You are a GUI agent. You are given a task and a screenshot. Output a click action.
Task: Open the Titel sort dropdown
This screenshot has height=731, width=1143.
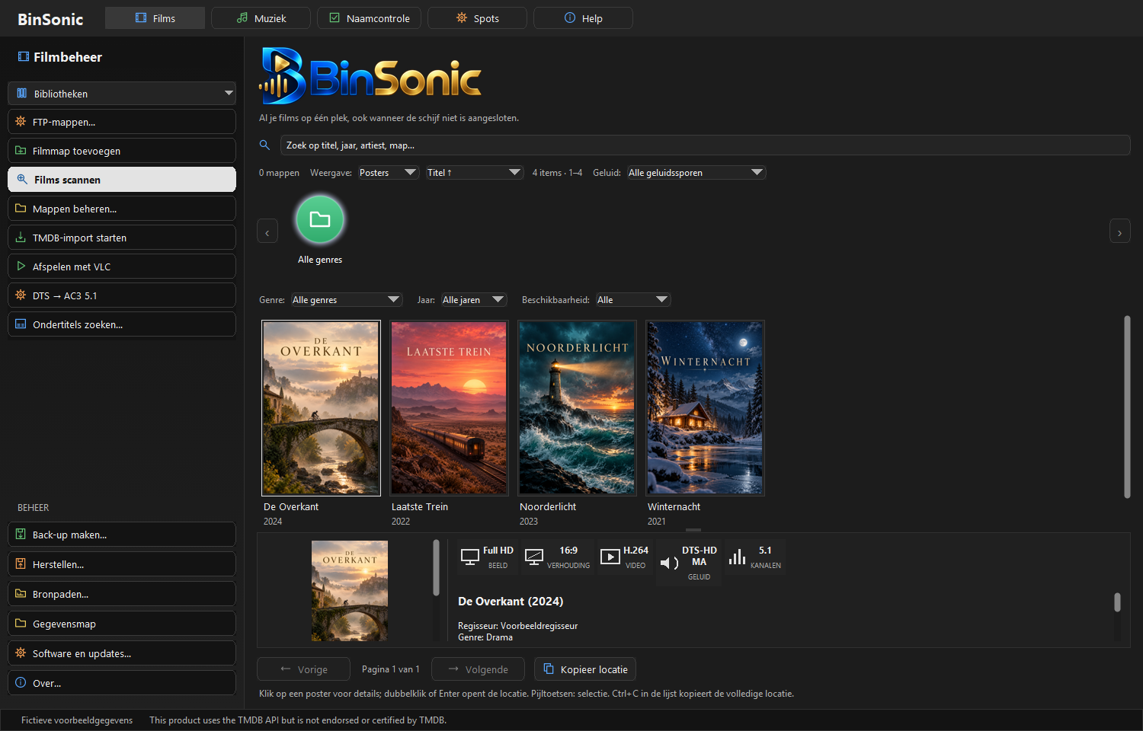(x=474, y=173)
